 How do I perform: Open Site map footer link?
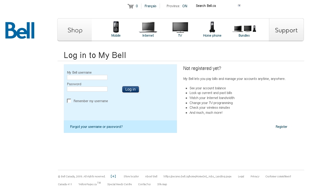(162, 184)
